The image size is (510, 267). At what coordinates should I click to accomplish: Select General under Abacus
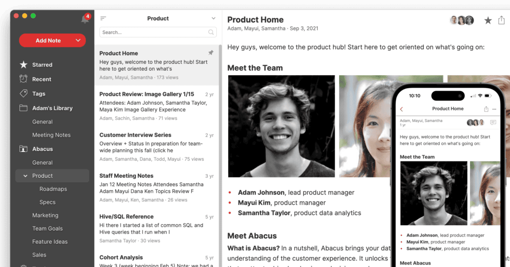click(42, 162)
